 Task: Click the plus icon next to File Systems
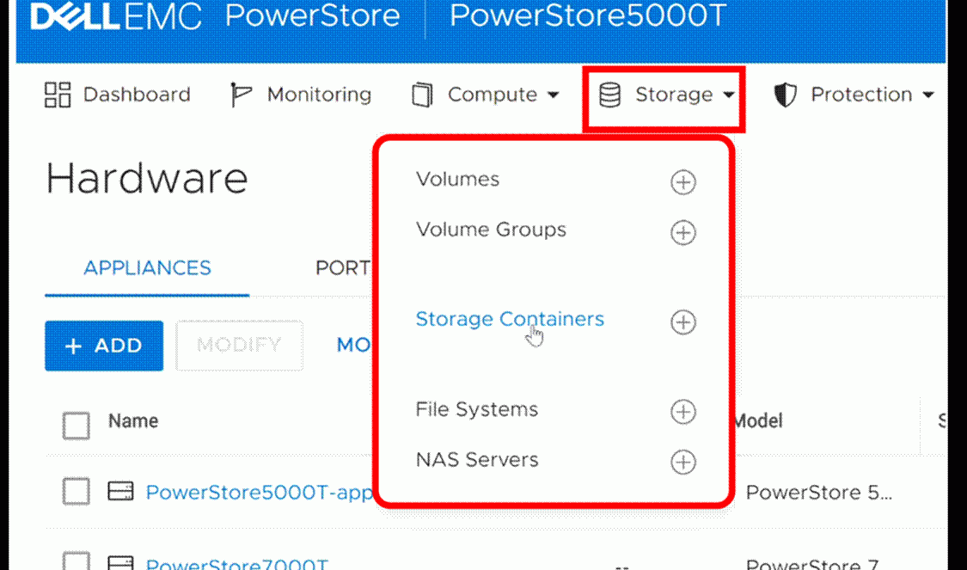click(682, 412)
